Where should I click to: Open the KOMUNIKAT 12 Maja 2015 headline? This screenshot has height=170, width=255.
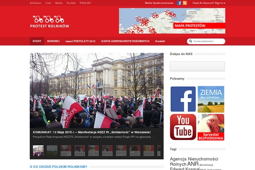tap(92, 132)
